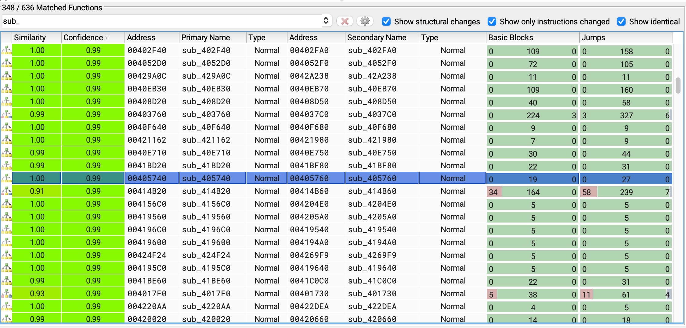This screenshot has height=328, width=686.
Task: Open filter settings gear button
Action: point(365,21)
